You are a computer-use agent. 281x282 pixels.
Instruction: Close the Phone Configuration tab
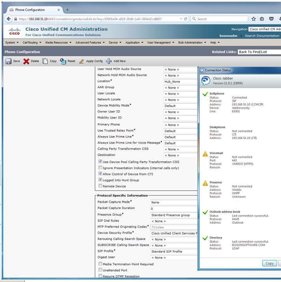pyautogui.click(x=58, y=10)
